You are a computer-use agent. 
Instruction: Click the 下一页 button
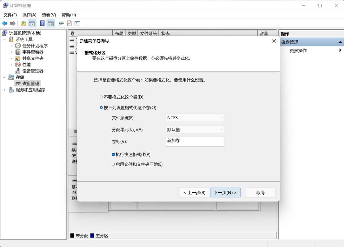(x=225, y=192)
